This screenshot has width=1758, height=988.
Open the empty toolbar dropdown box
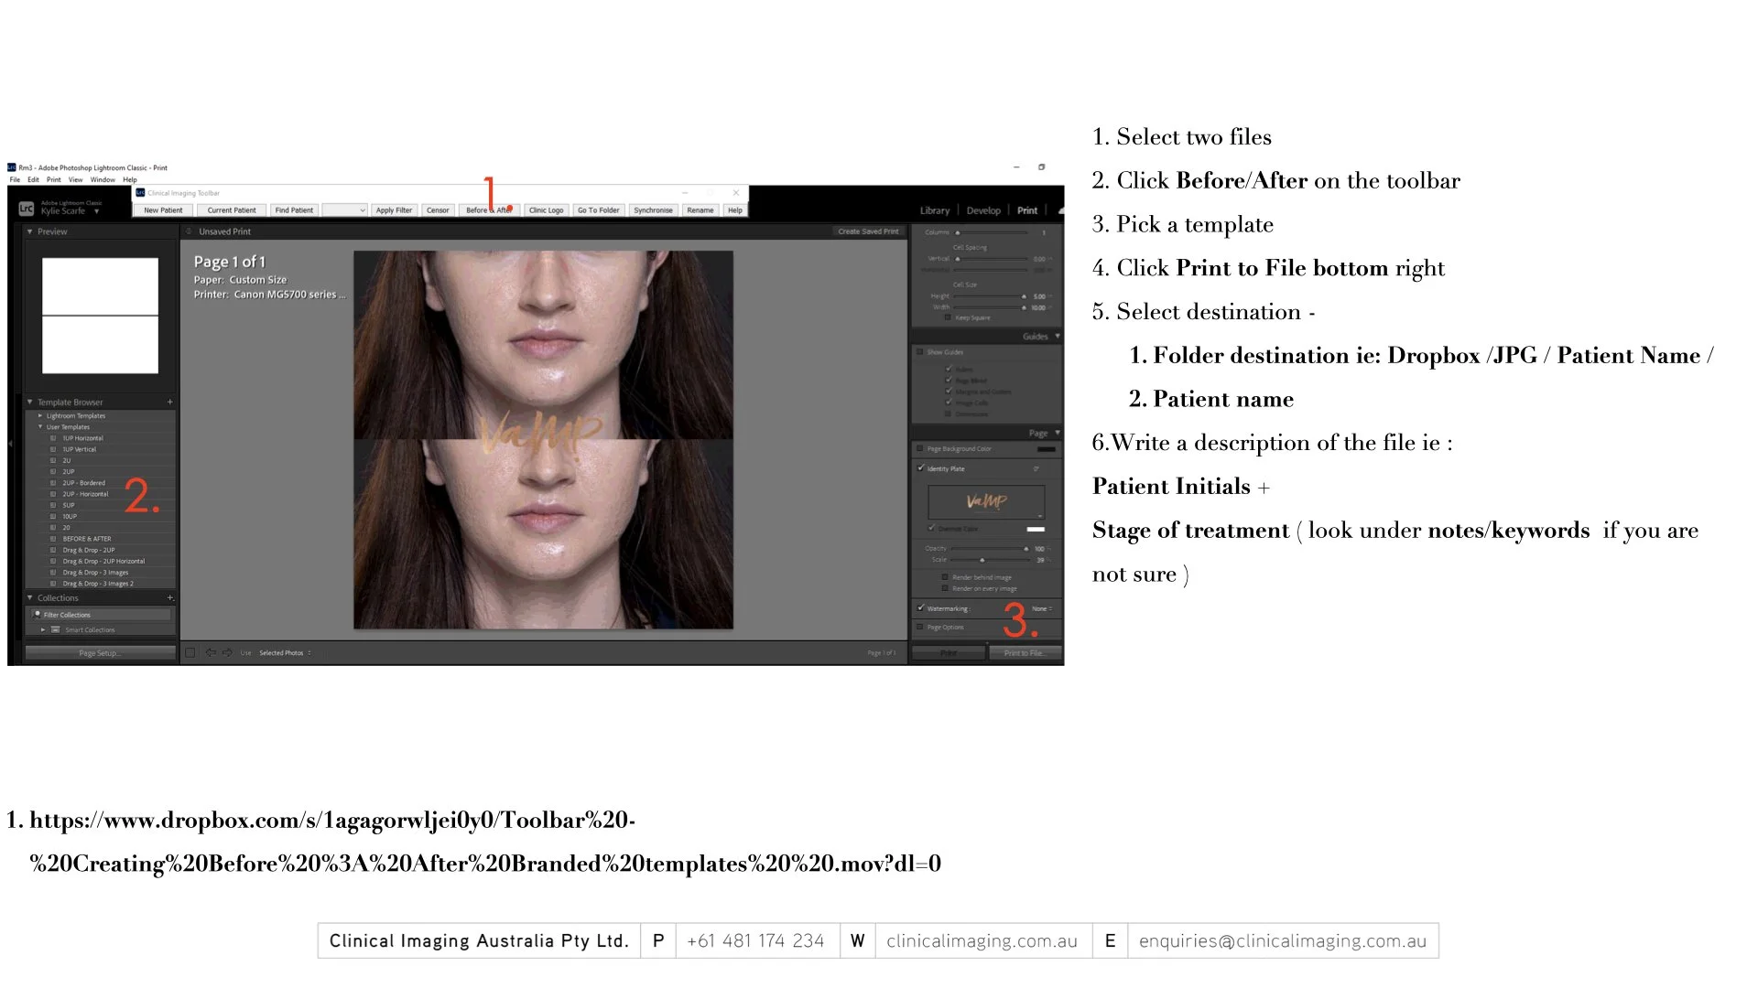[x=345, y=210]
